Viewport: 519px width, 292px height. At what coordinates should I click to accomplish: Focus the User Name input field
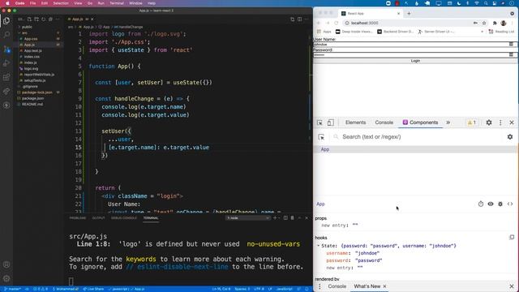415,45
